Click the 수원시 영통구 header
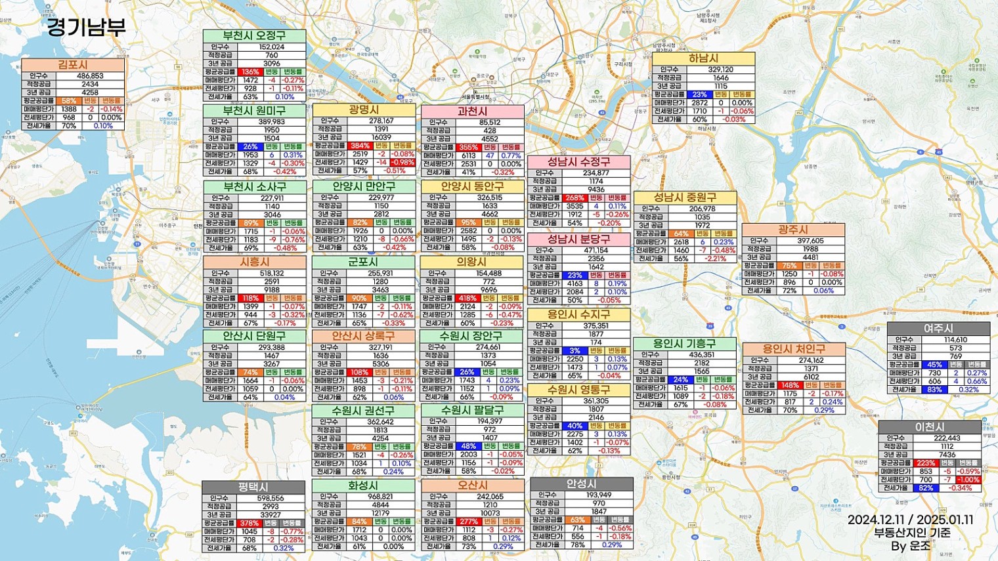The width and height of the screenshot is (998, 561). (x=579, y=390)
